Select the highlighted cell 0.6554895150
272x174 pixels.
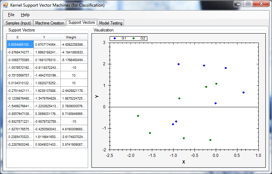[20, 44]
